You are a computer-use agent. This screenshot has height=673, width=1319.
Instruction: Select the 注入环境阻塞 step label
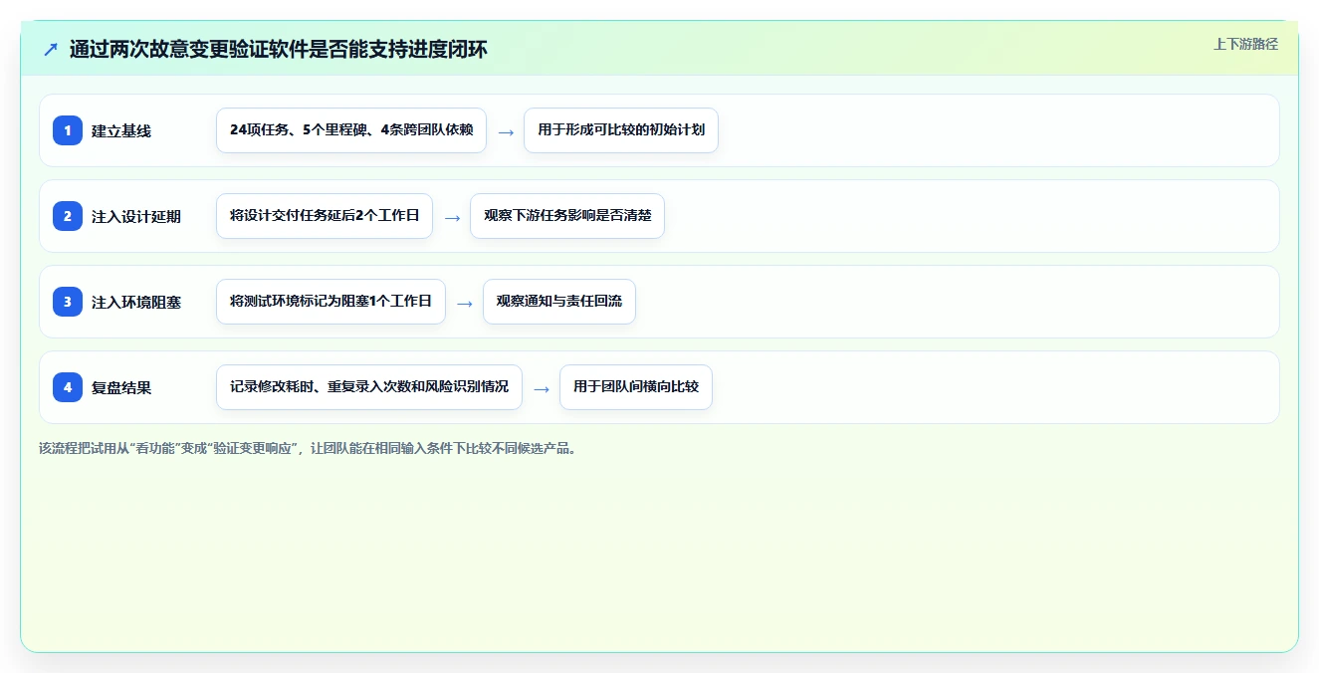click(x=136, y=302)
